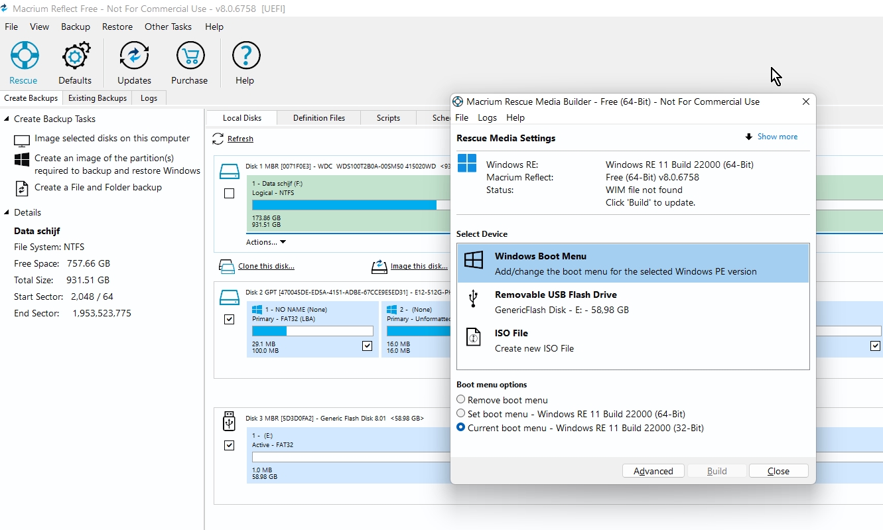Uncheck the Disk 3 flash disk checkbox

(x=229, y=445)
